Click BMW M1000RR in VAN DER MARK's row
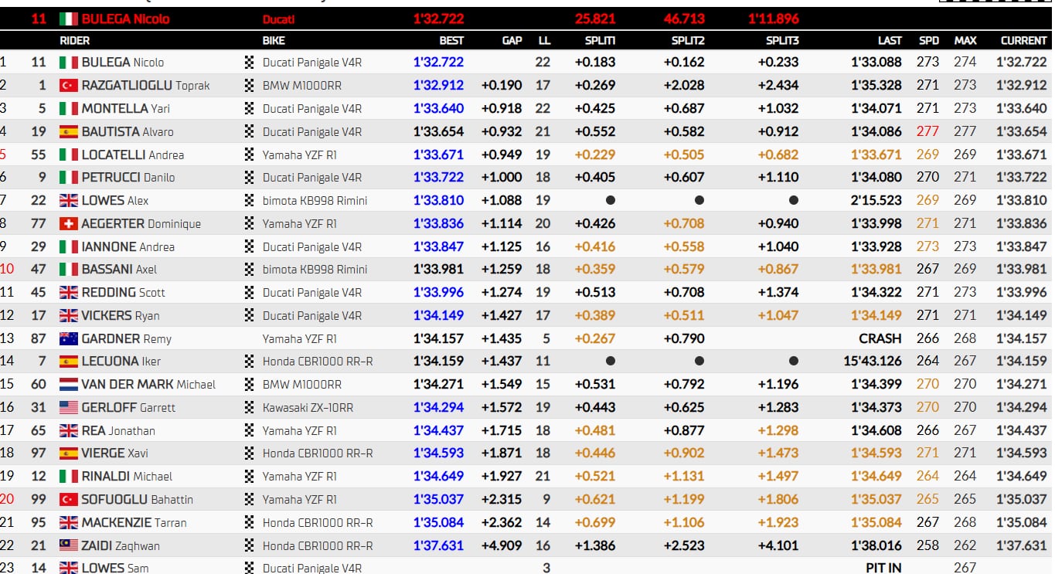Screen dimensions: 1055x574 (302, 385)
